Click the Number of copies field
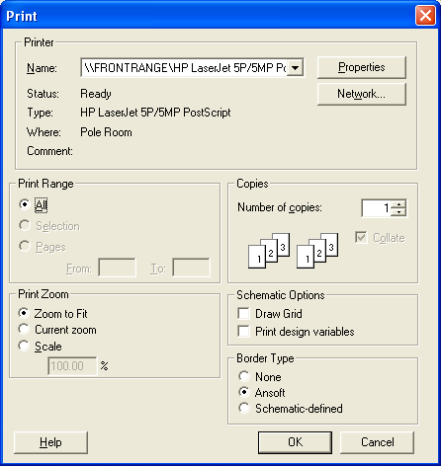 point(377,208)
